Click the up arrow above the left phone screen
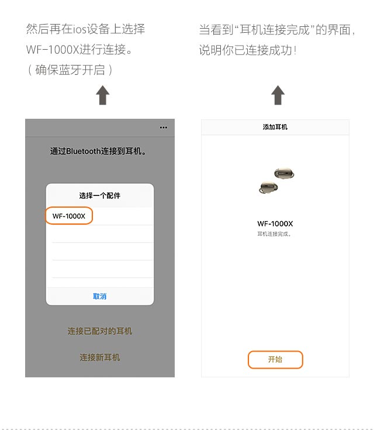 [x=103, y=95]
